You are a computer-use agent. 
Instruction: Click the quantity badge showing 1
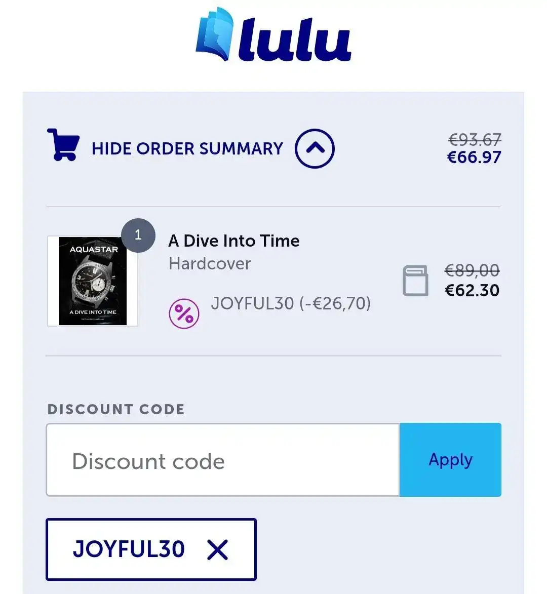tap(138, 235)
